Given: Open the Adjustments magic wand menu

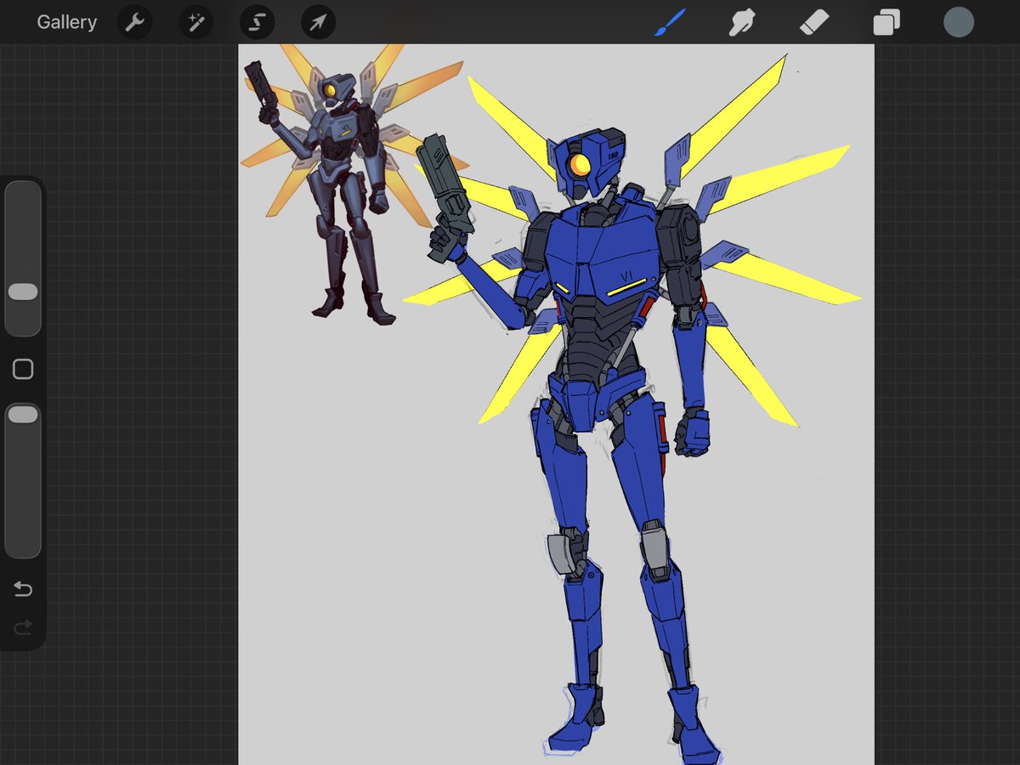Looking at the screenshot, I should (x=195, y=22).
